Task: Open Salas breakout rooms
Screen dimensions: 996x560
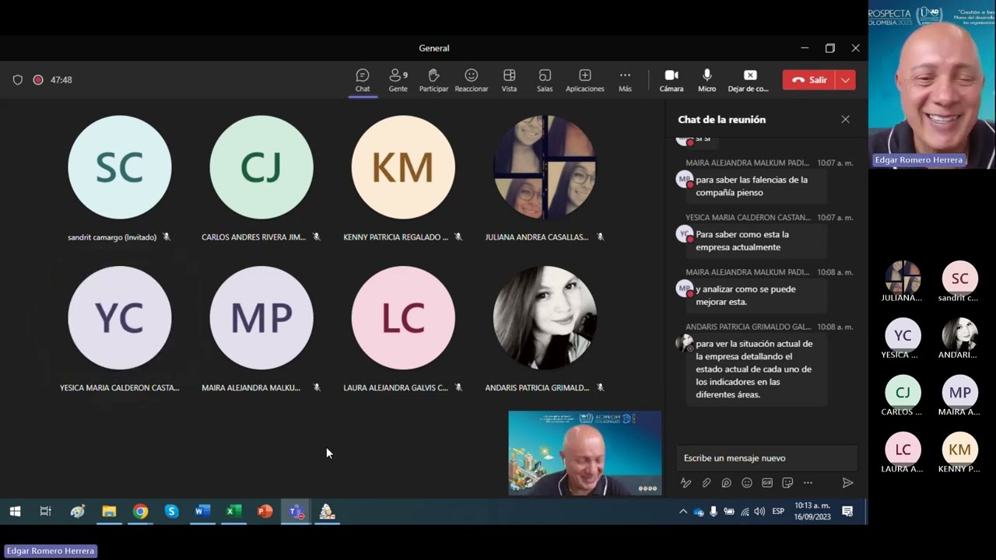Action: coord(545,80)
